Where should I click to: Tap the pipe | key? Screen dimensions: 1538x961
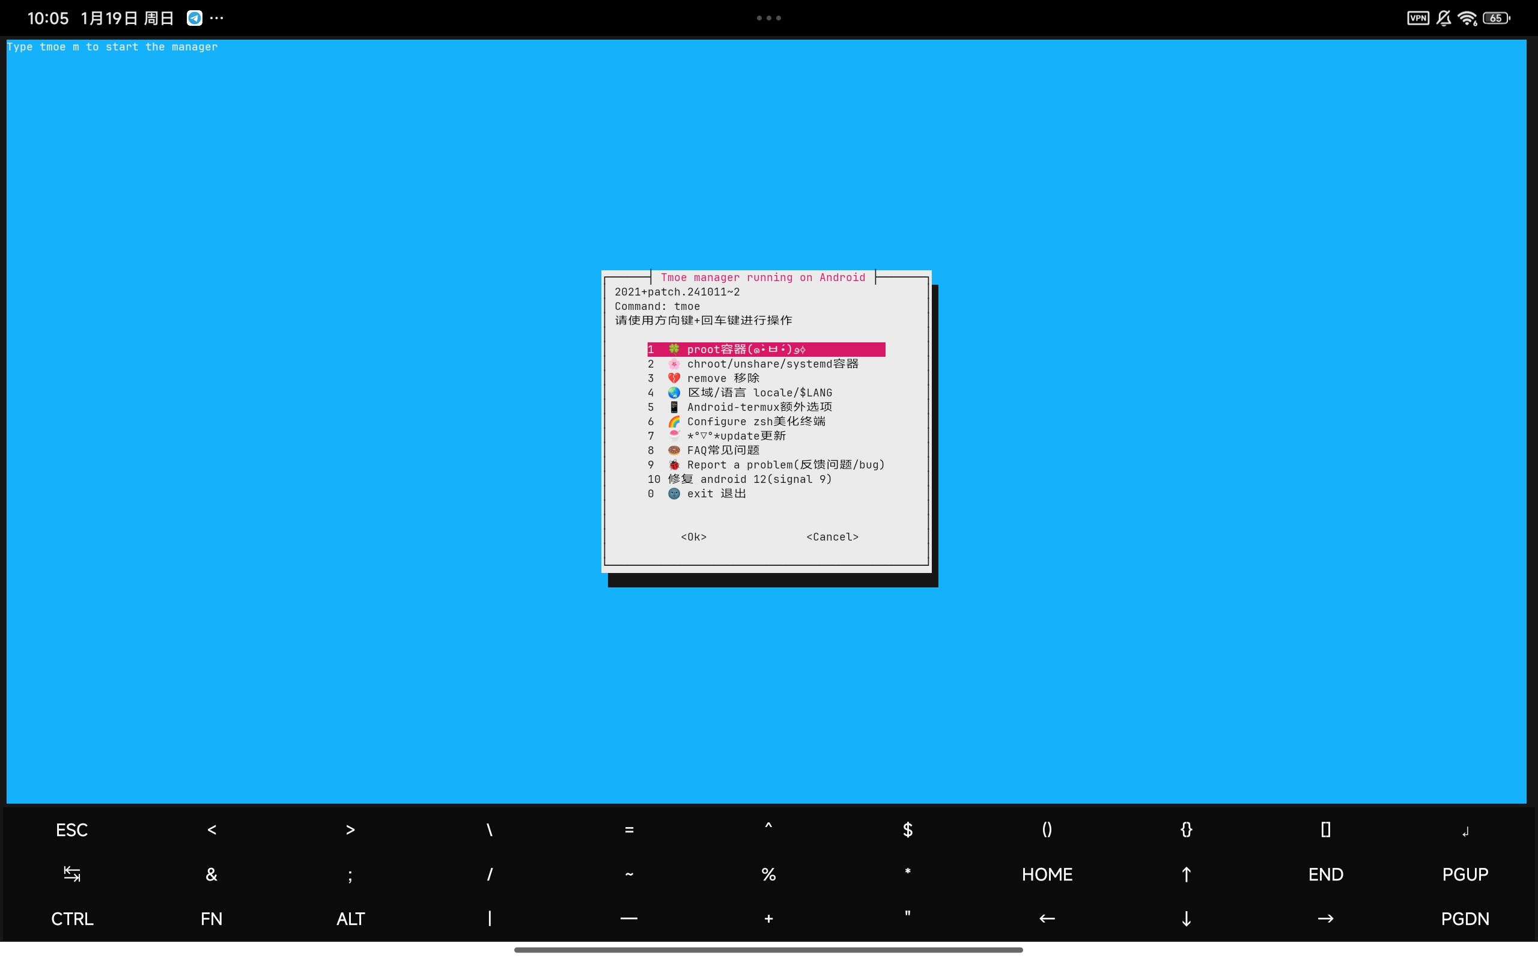[x=490, y=919]
